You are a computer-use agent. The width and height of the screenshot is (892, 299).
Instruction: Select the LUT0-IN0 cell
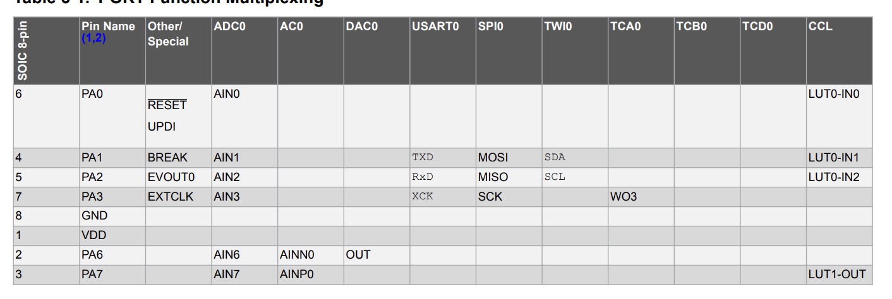pyautogui.click(x=834, y=94)
